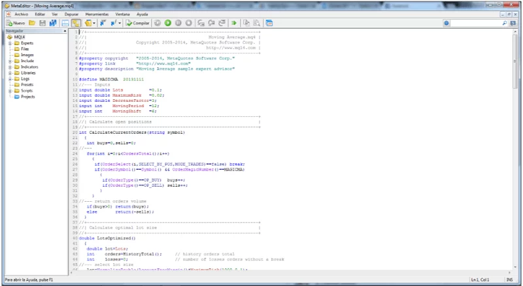Click the MetaEditor icon in menu bar

(8, 14)
